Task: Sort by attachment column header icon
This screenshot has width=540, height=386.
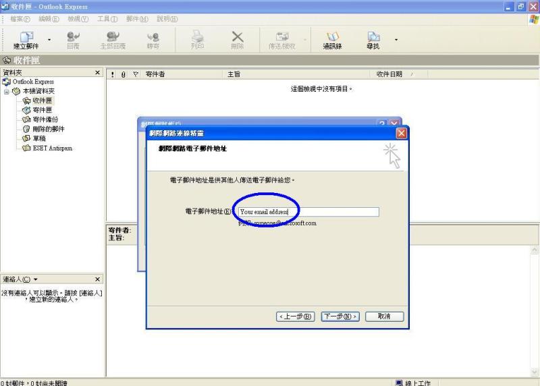Action: [x=124, y=74]
